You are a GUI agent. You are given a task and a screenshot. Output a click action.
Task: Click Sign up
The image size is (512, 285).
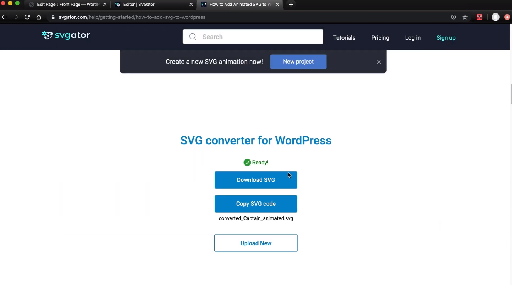446,38
